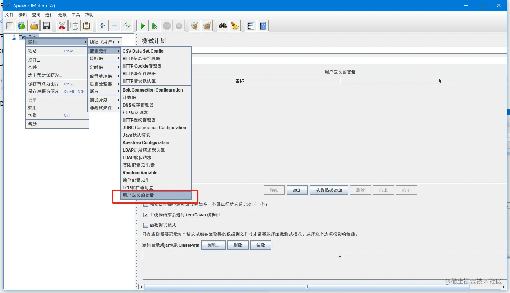Select HTTP Cookie管理器
The image size is (510, 293).
click(x=156, y=66)
